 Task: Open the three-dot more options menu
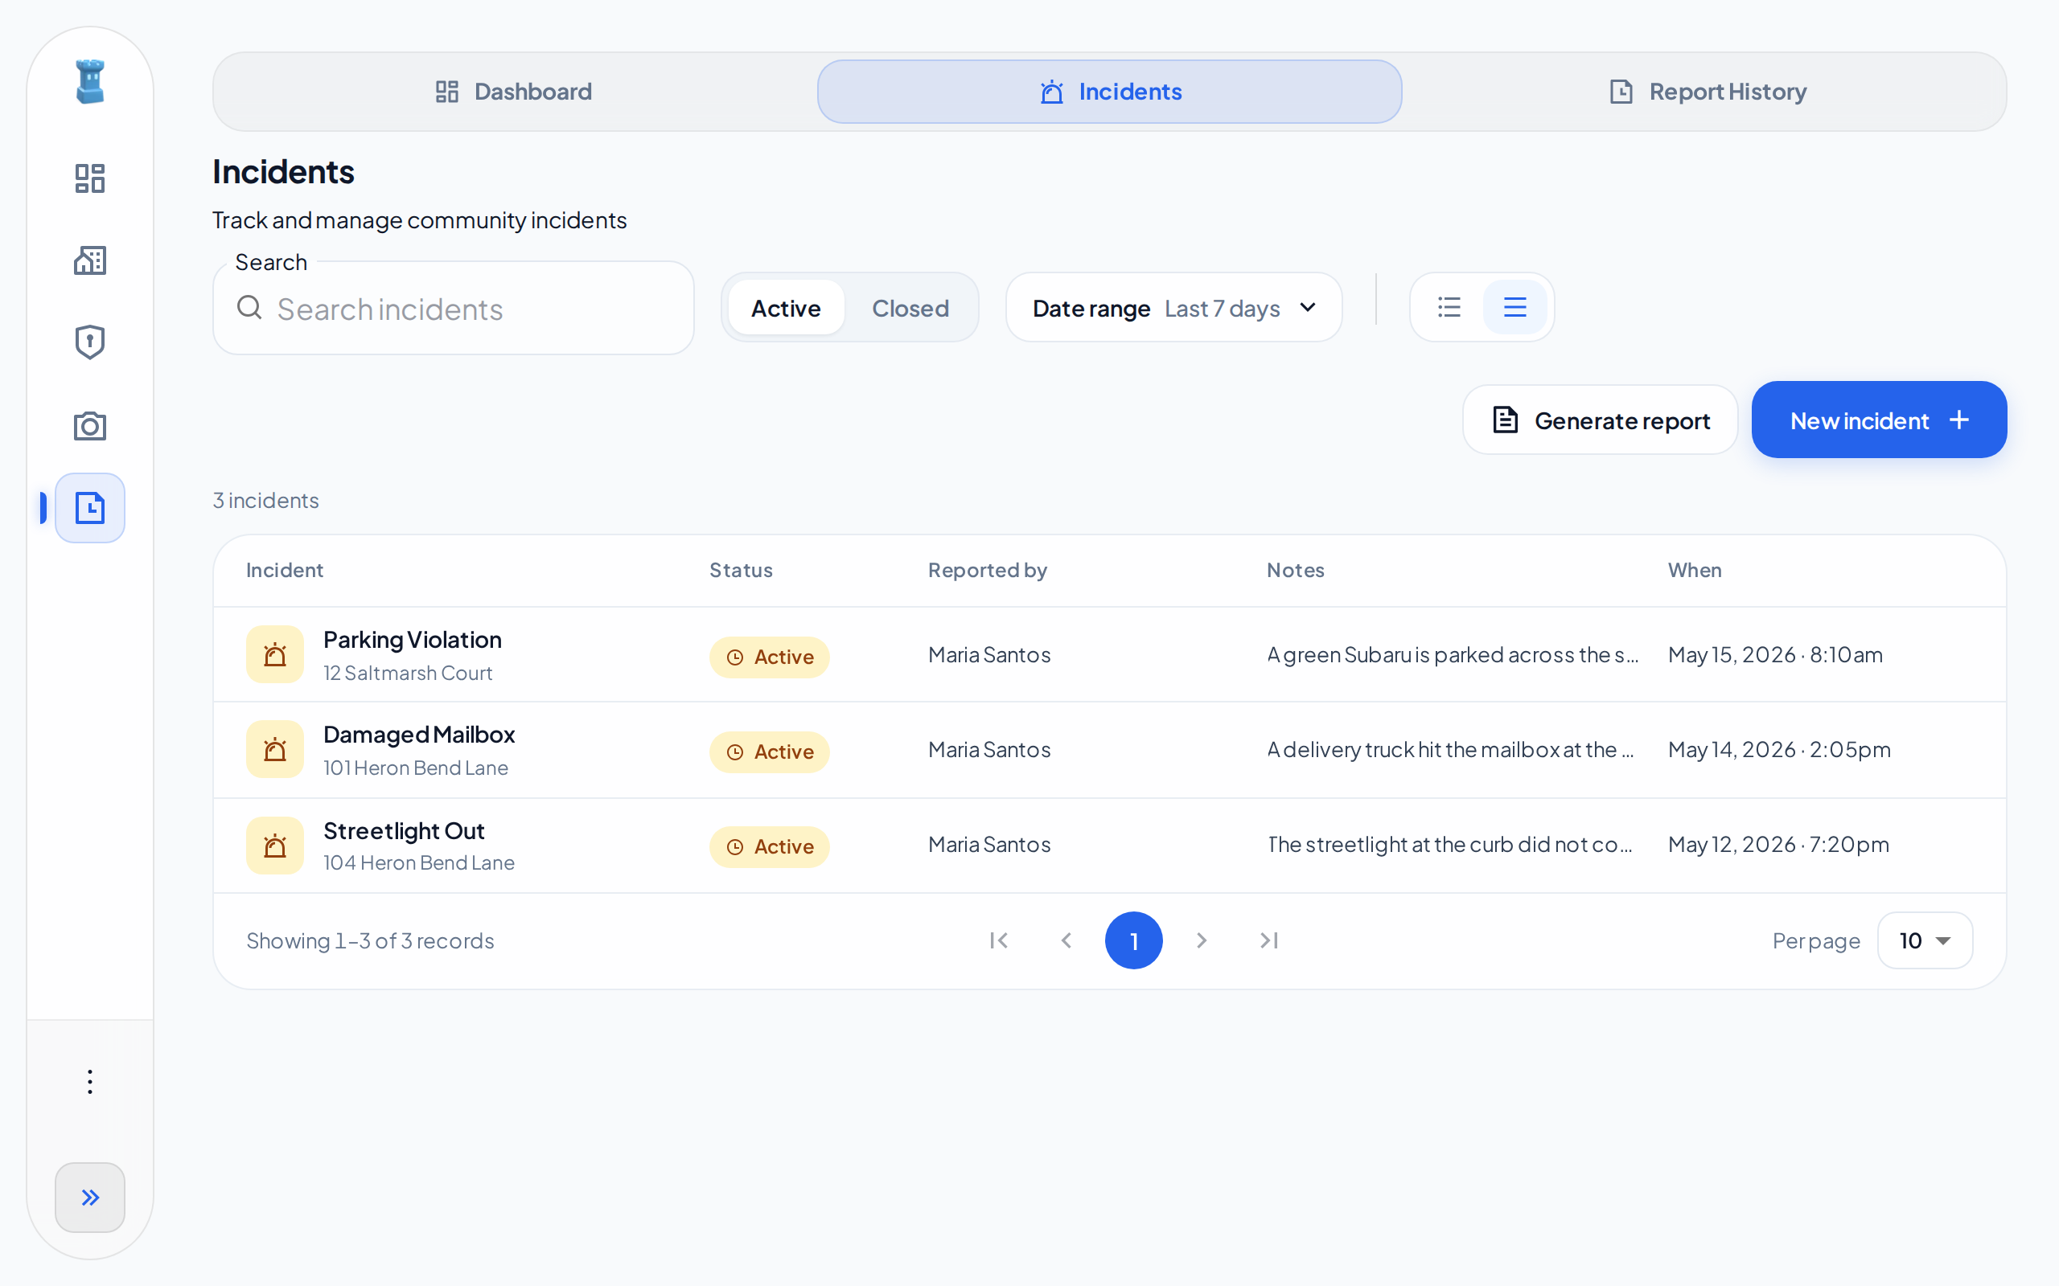point(89,1082)
